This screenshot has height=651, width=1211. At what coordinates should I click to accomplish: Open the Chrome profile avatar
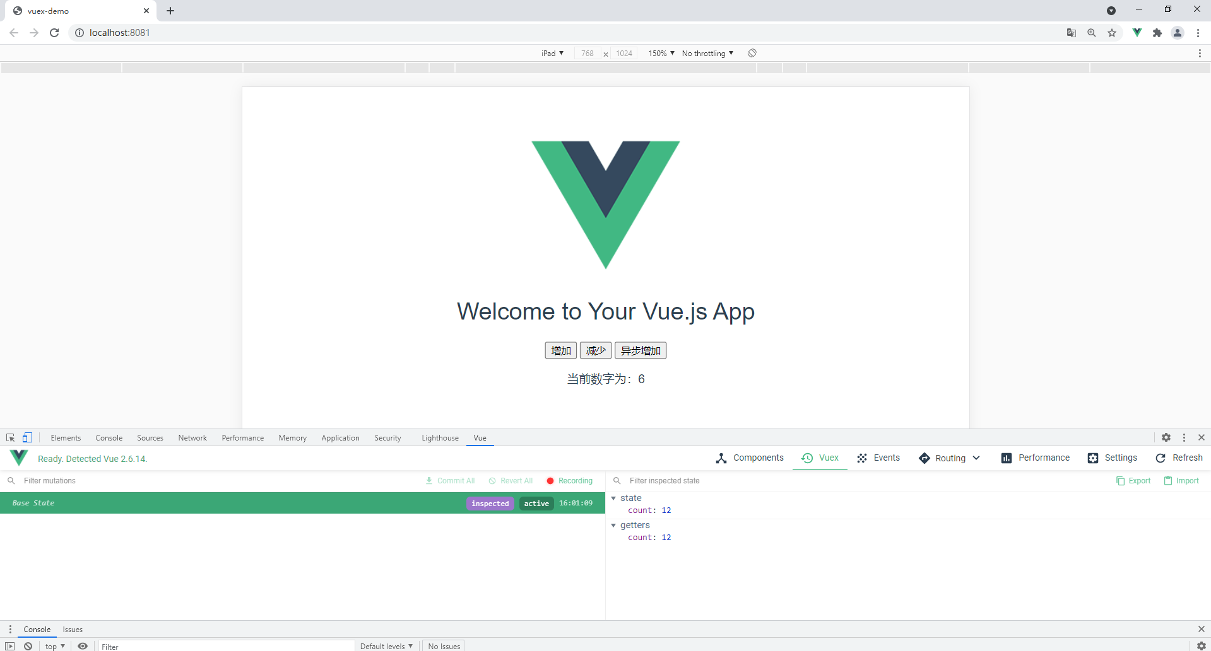point(1178,33)
